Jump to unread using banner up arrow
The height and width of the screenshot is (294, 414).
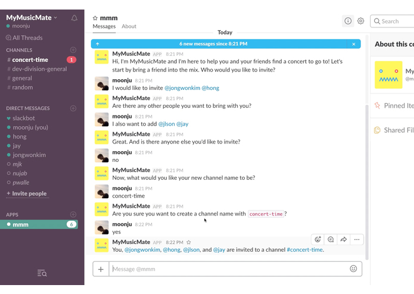pos(98,44)
